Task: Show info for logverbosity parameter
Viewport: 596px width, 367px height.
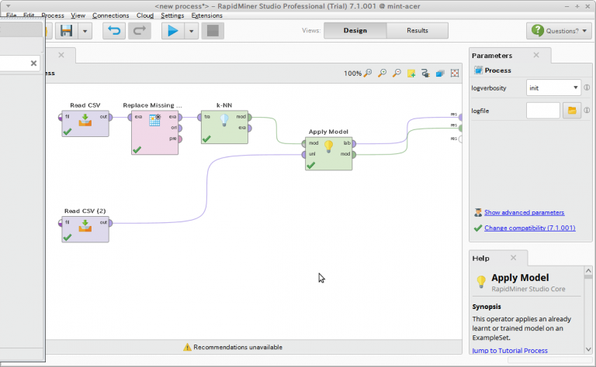Action: 587,87
